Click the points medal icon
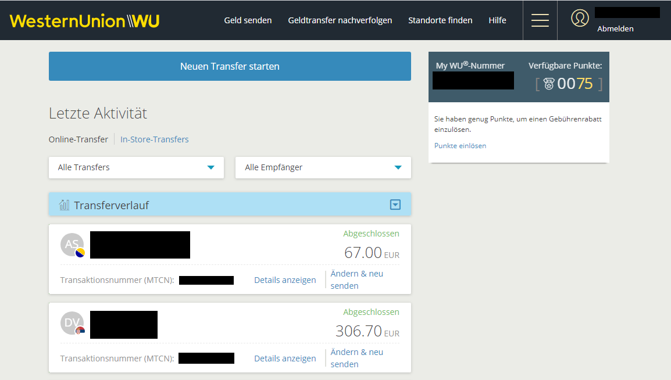This screenshot has height=380, width=671. (x=549, y=84)
